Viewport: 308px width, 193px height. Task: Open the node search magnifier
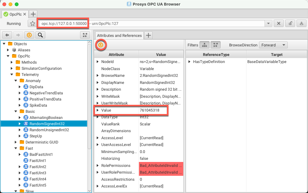tap(40, 35)
